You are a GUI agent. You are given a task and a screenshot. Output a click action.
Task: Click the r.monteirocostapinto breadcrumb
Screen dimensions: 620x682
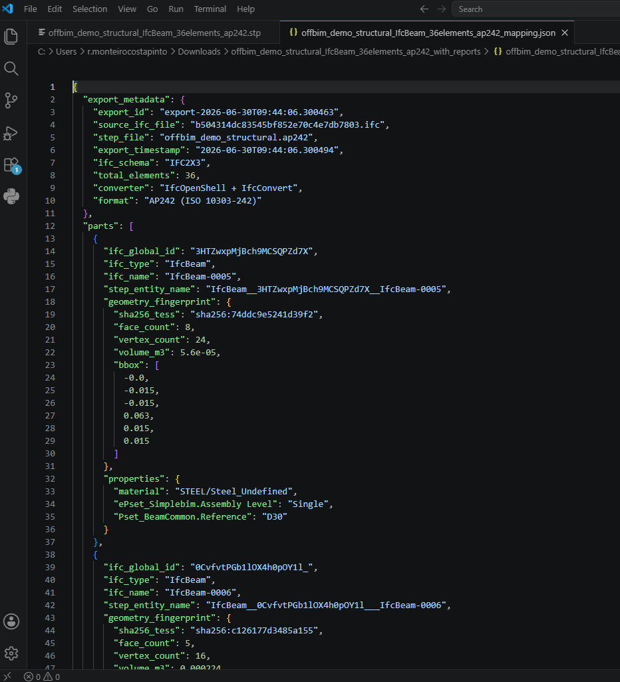click(127, 52)
